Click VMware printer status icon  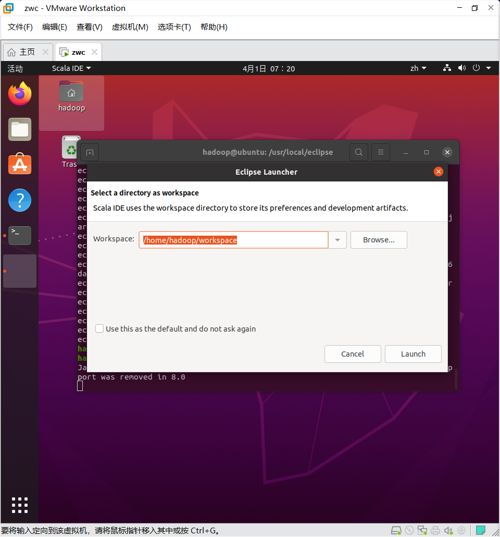(435, 531)
